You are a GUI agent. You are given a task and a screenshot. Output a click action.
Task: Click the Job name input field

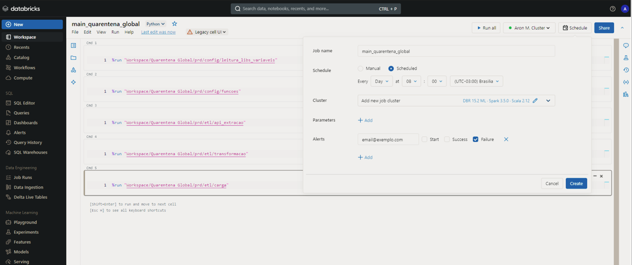point(456,51)
